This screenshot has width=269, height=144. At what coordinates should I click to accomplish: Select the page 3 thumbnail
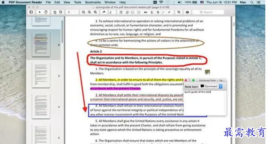pyautogui.click(x=41, y=75)
